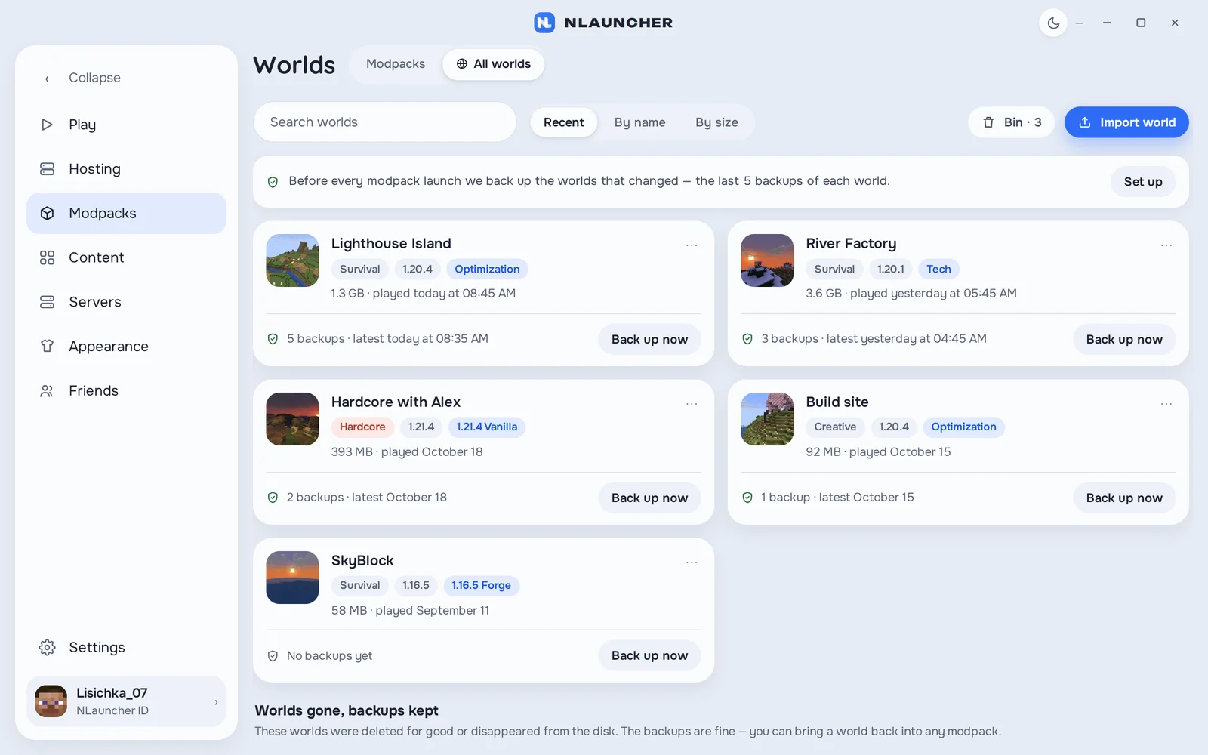Click the 1.16.5 Forge modpack tag
This screenshot has width=1208, height=755.
(481, 586)
